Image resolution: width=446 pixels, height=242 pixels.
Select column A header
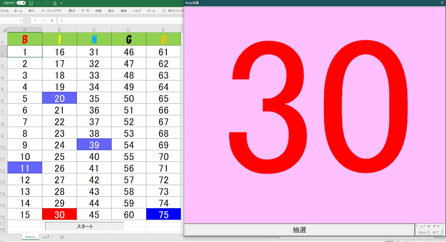[x=24, y=30]
